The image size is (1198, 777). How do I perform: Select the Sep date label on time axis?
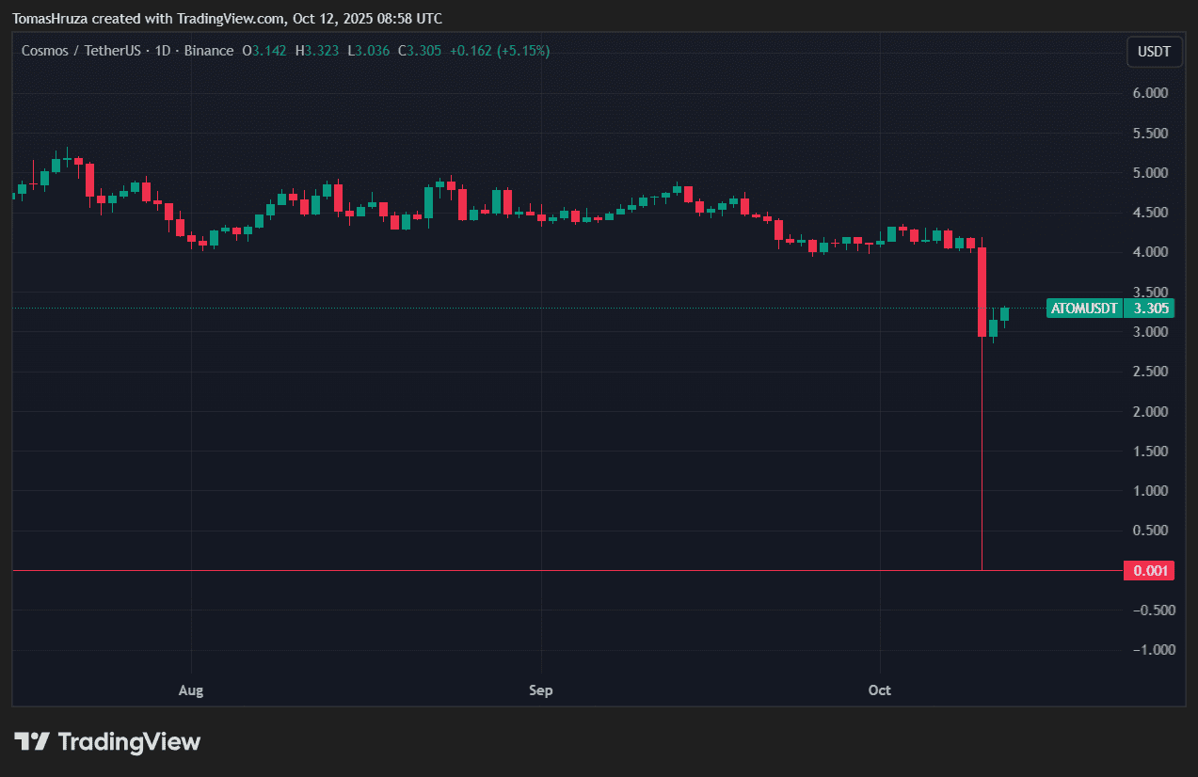541,690
